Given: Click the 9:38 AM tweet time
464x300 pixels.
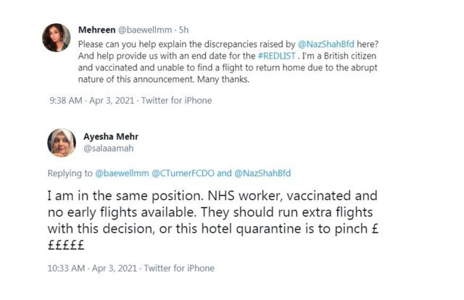Looking at the screenshot, I should [x=65, y=101].
